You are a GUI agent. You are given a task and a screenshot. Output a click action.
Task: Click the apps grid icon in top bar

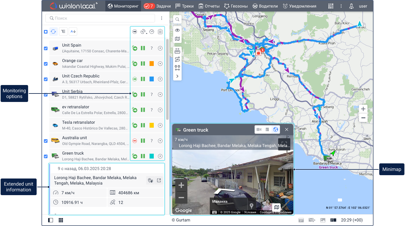(x=331, y=6)
